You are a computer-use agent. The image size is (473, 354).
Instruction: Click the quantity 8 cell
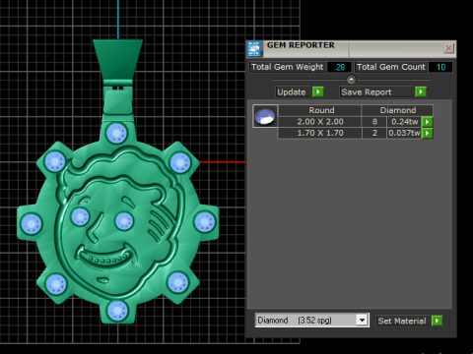click(x=374, y=122)
